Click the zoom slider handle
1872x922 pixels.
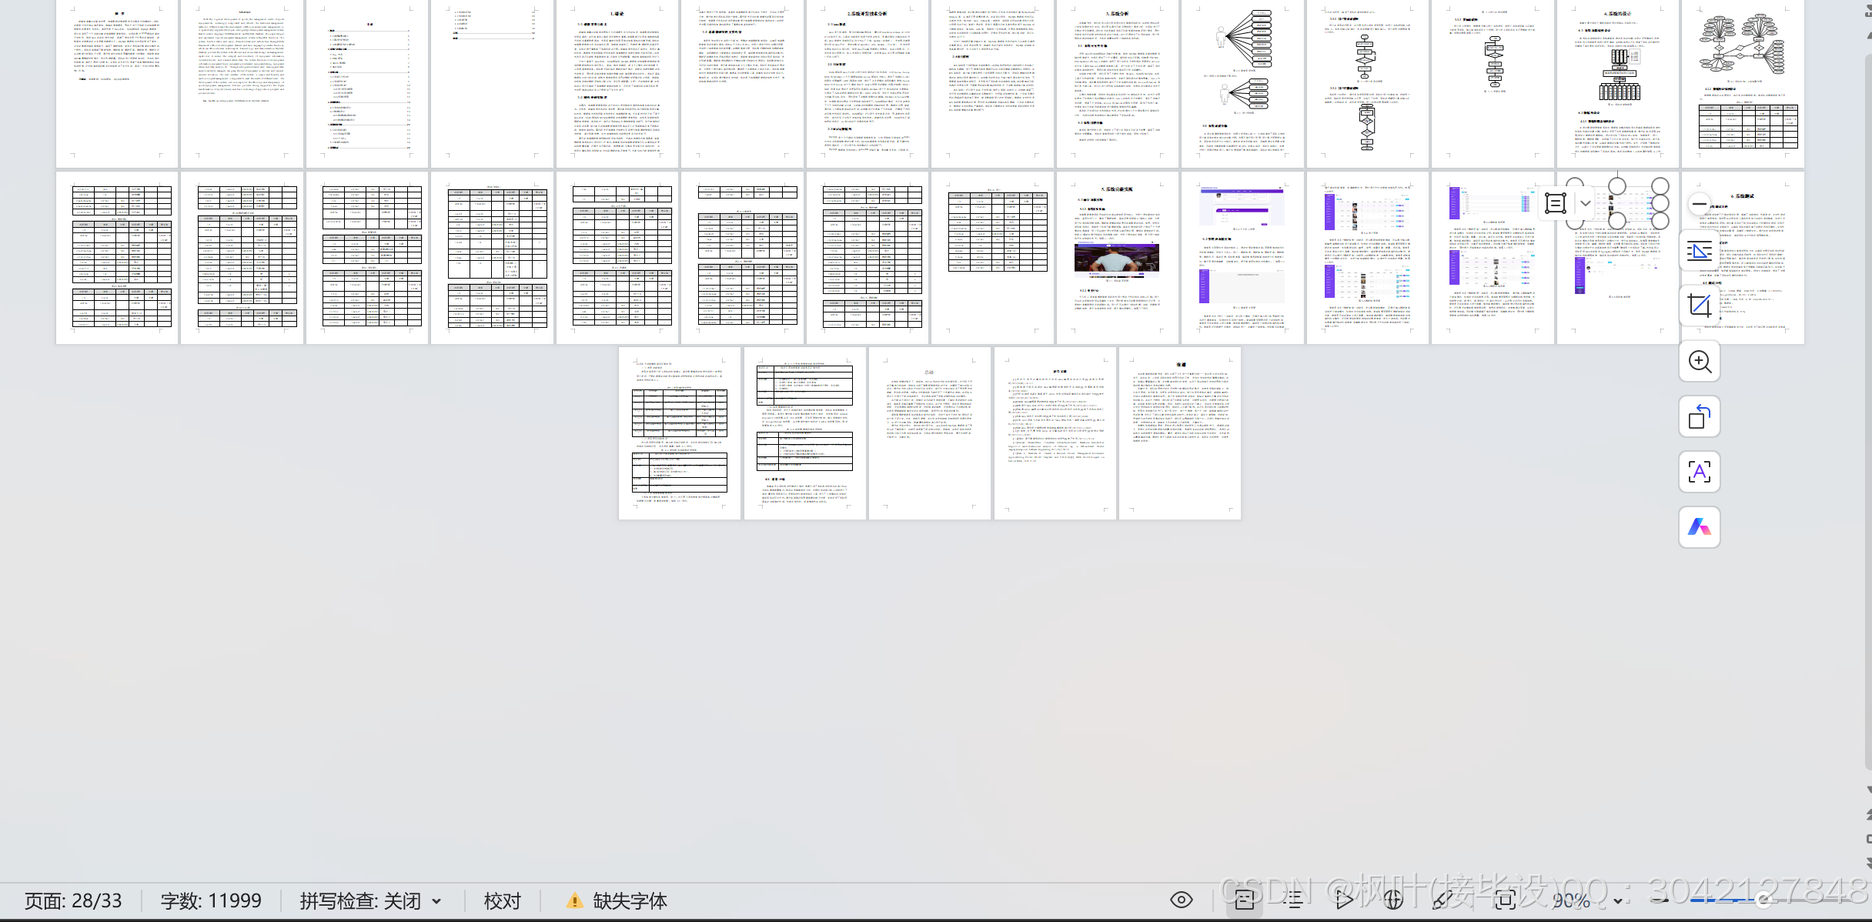pyautogui.click(x=1763, y=901)
